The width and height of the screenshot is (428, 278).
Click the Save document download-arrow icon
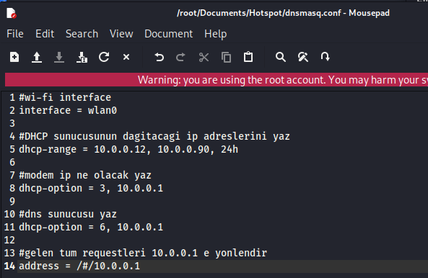(x=59, y=57)
